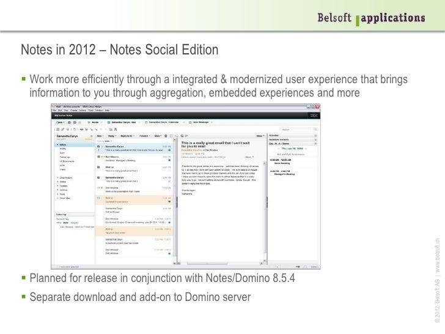Select the Sent folder

pos(62,153)
